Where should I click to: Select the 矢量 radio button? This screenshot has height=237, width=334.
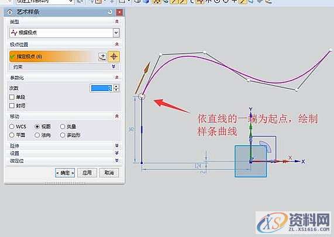(x=63, y=127)
